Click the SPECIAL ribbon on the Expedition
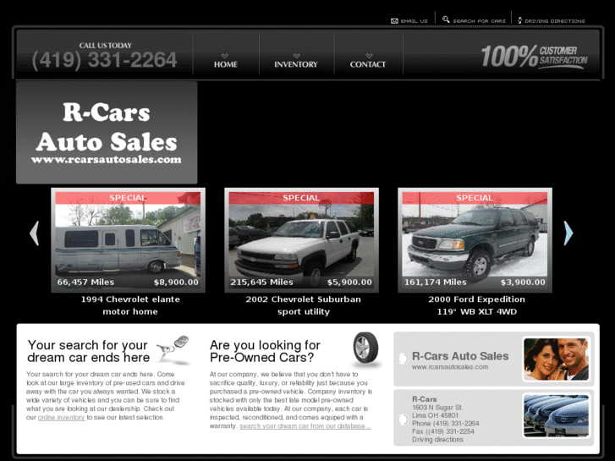Screen dimensions: 615x461 475,198
